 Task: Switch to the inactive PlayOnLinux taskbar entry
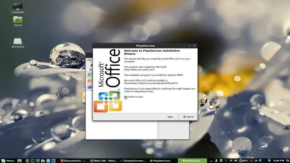160,161
